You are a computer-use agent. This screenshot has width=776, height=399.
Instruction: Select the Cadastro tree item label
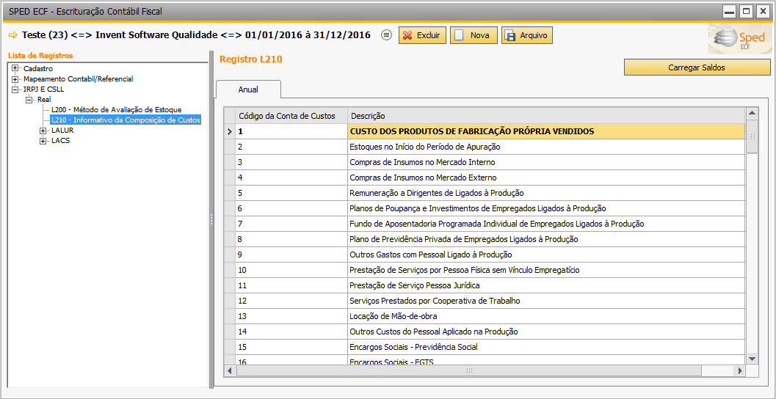click(x=38, y=69)
